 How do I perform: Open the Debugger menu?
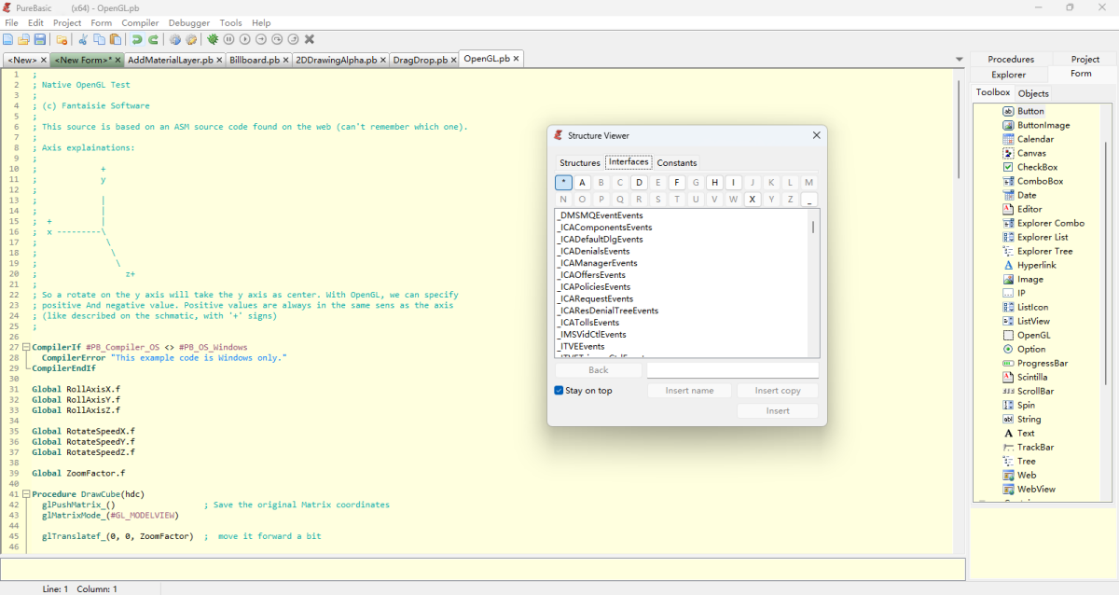coord(188,22)
